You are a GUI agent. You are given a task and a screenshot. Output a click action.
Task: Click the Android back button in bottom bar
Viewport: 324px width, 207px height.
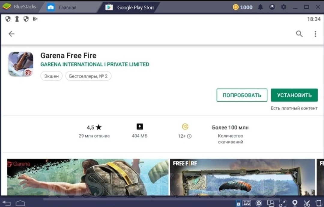pyautogui.click(x=7, y=203)
